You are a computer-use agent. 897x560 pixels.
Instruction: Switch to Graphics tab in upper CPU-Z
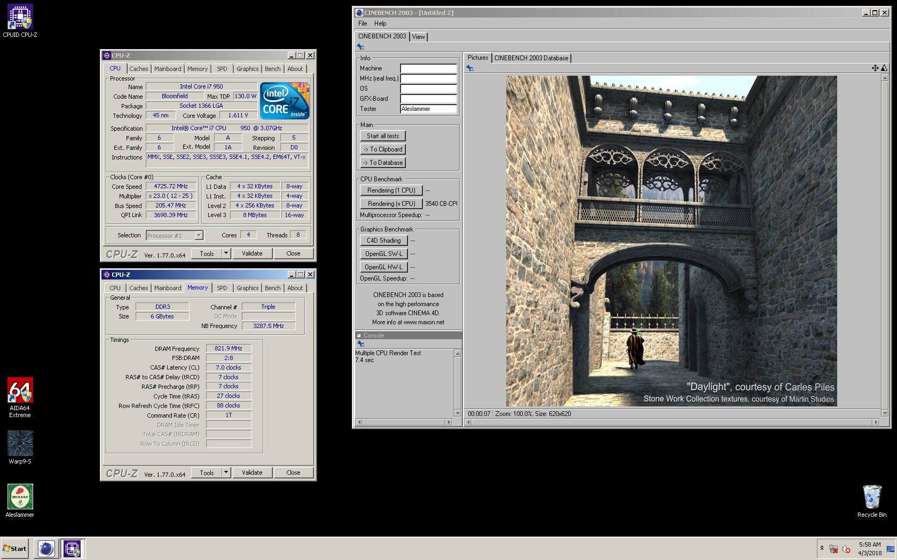[248, 69]
